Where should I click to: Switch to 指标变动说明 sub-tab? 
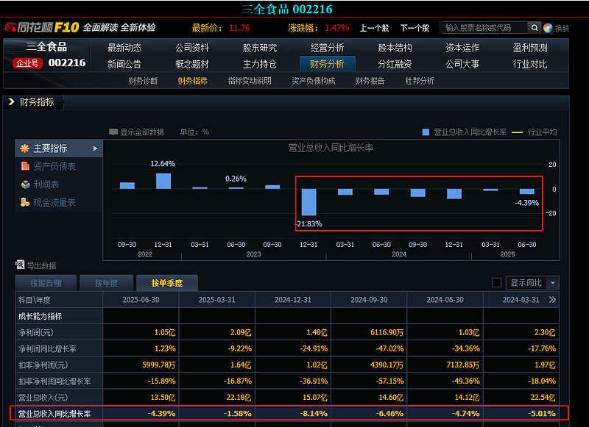point(250,81)
